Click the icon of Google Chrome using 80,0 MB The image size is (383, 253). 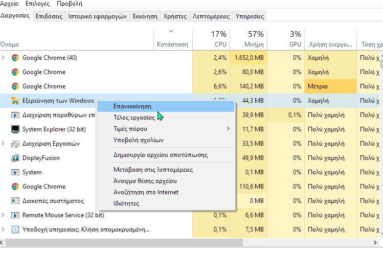click(15, 72)
